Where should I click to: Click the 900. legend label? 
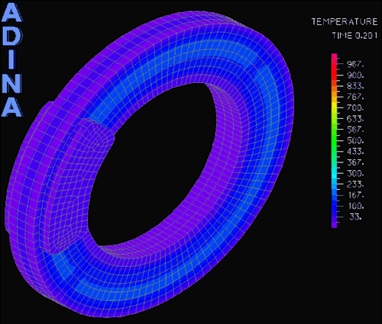pyautogui.click(x=355, y=75)
